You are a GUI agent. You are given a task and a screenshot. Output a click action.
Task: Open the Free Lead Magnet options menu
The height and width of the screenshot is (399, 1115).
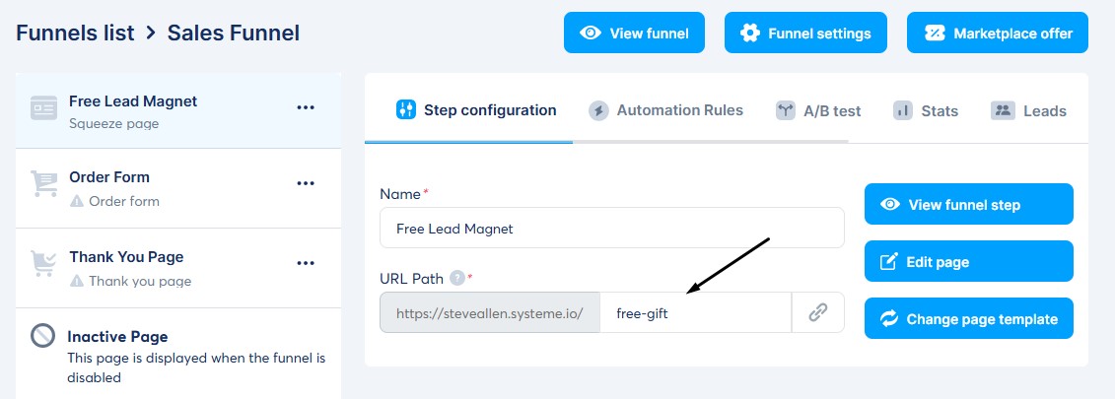(306, 107)
